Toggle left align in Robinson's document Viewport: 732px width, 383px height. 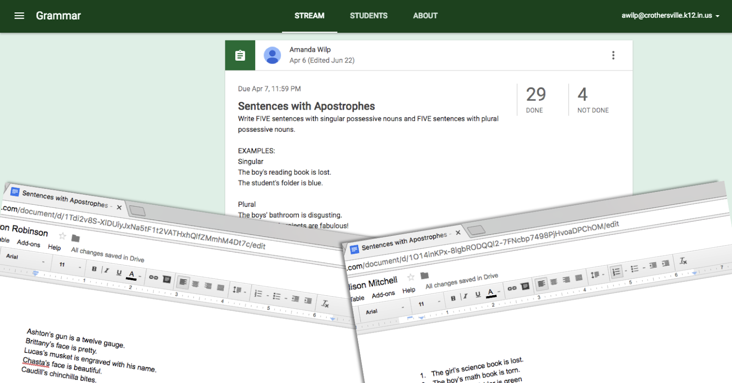coord(183,282)
